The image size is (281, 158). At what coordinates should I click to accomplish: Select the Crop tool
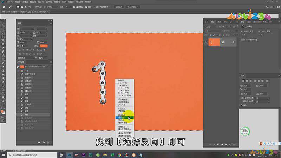[3, 40]
